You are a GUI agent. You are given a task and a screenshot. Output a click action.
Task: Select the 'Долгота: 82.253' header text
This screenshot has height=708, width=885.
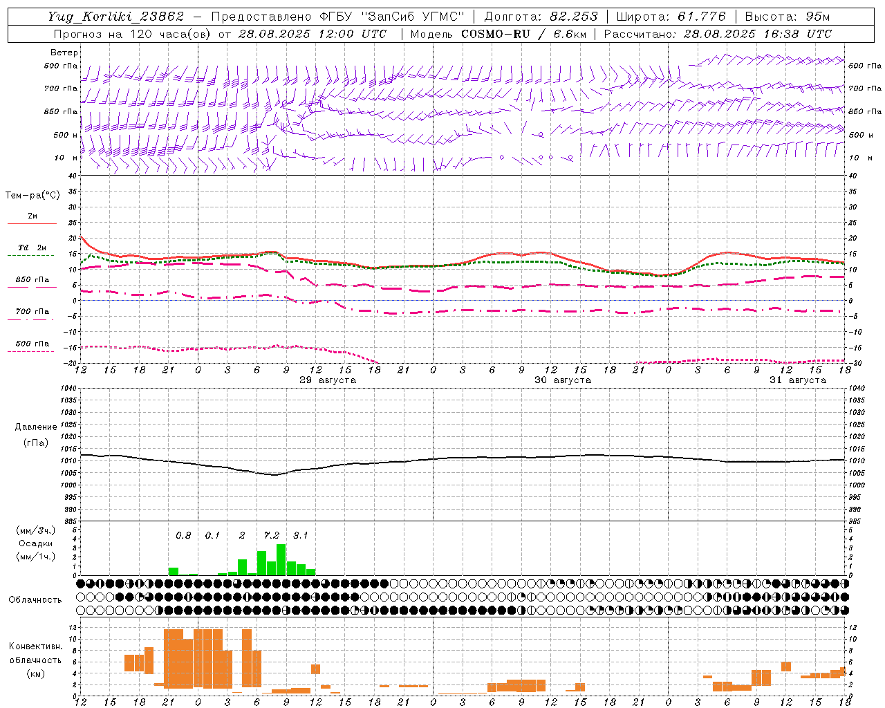click(x=541, y=17)
